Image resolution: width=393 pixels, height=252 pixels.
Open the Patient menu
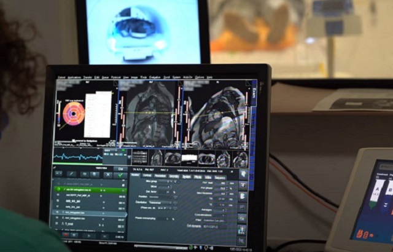tap(61, 77)
